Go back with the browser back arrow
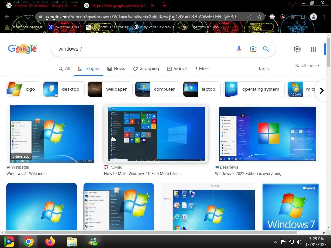The height and width of the screenshot is (248, 331). click(x=7, y=17)
